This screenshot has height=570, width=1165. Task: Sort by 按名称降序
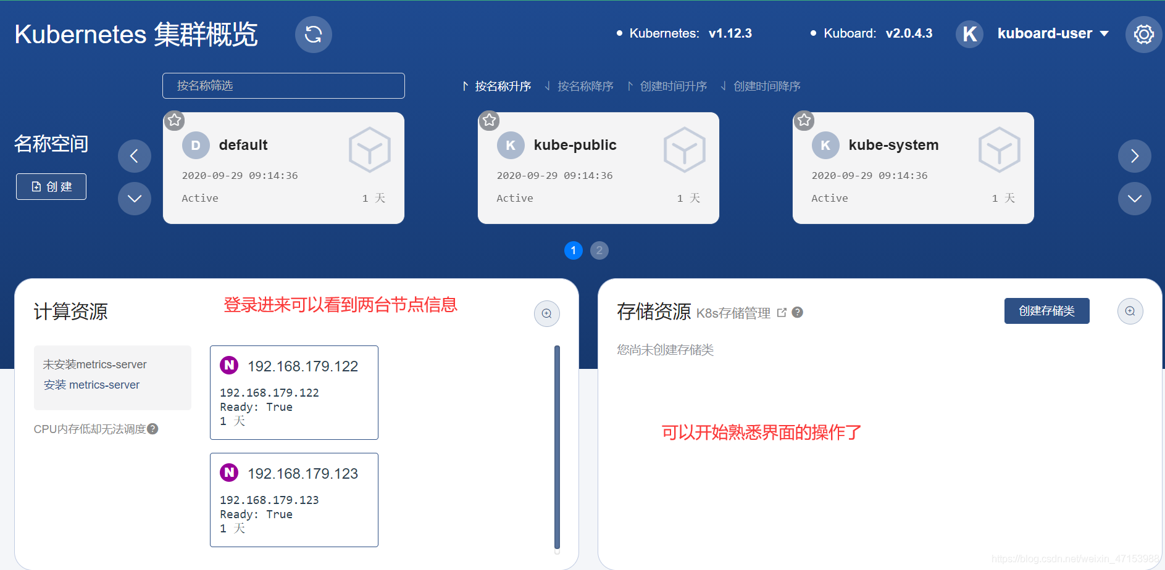(579, 86)
